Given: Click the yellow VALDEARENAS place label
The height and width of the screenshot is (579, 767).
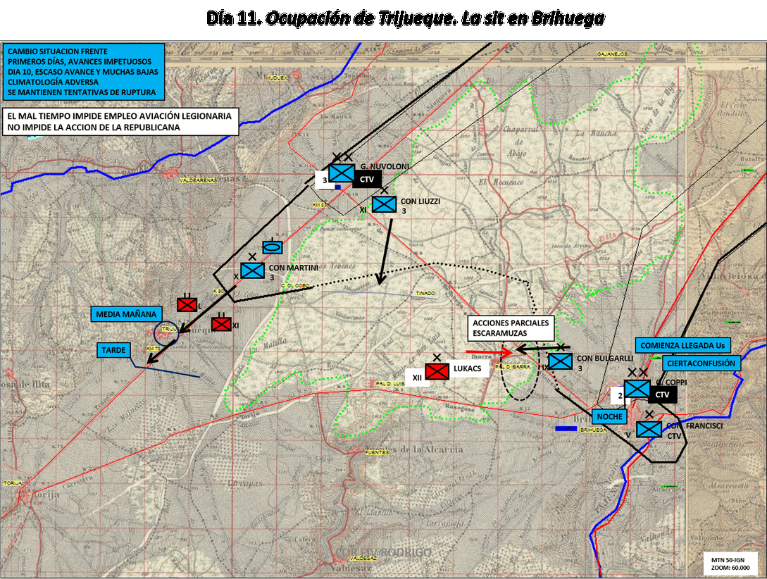Looking at the screenshot, I should [x=198, y=180].
